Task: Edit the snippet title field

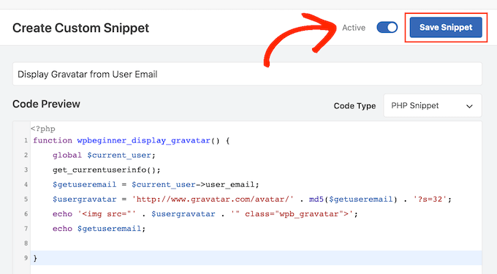Action: pos(247,74)
